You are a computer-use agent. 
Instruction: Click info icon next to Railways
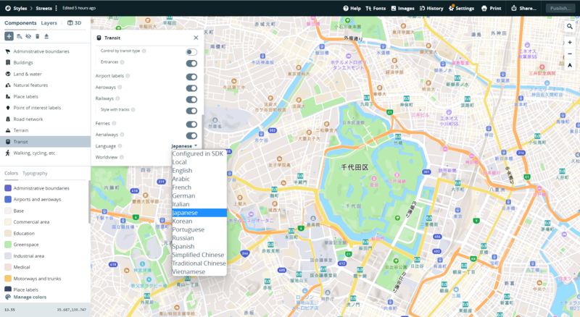point(117,98)
